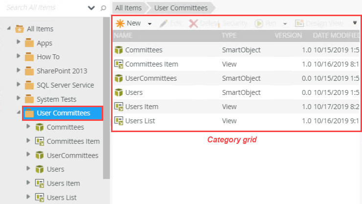Click the Committees SmartObject cube icon in grid

click(x=118, y=50)
